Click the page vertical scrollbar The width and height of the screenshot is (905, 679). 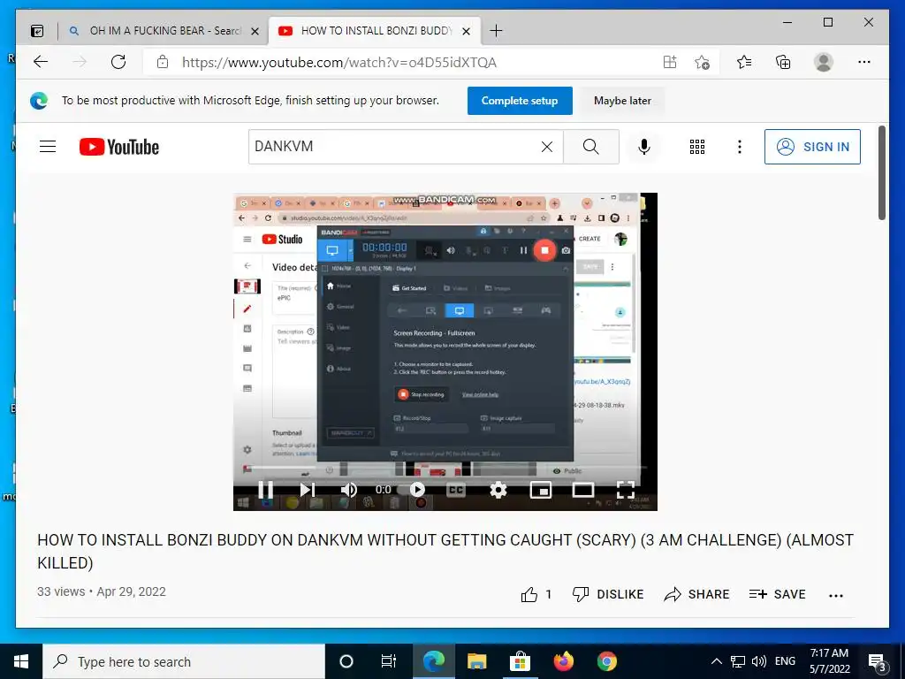click(881, 173)
